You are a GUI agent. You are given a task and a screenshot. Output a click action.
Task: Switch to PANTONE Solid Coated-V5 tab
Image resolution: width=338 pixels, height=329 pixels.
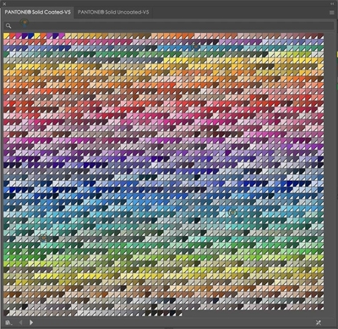[x=37, y=13]
